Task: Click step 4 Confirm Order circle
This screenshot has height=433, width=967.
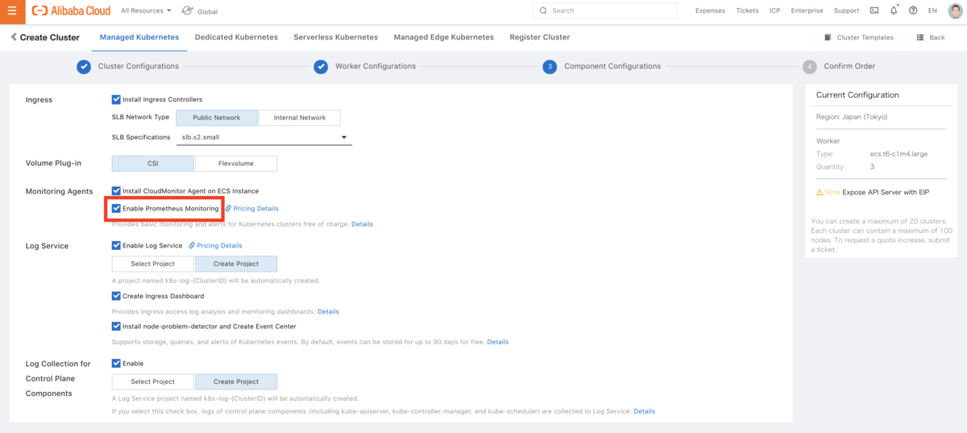Action: click(x=809, y=66)
